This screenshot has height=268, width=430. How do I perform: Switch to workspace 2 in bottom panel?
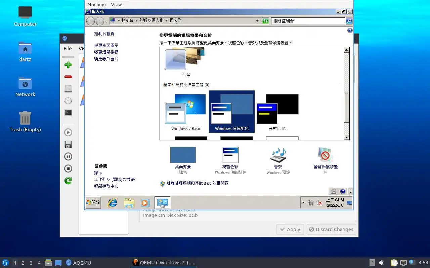[x=23, y=263]
